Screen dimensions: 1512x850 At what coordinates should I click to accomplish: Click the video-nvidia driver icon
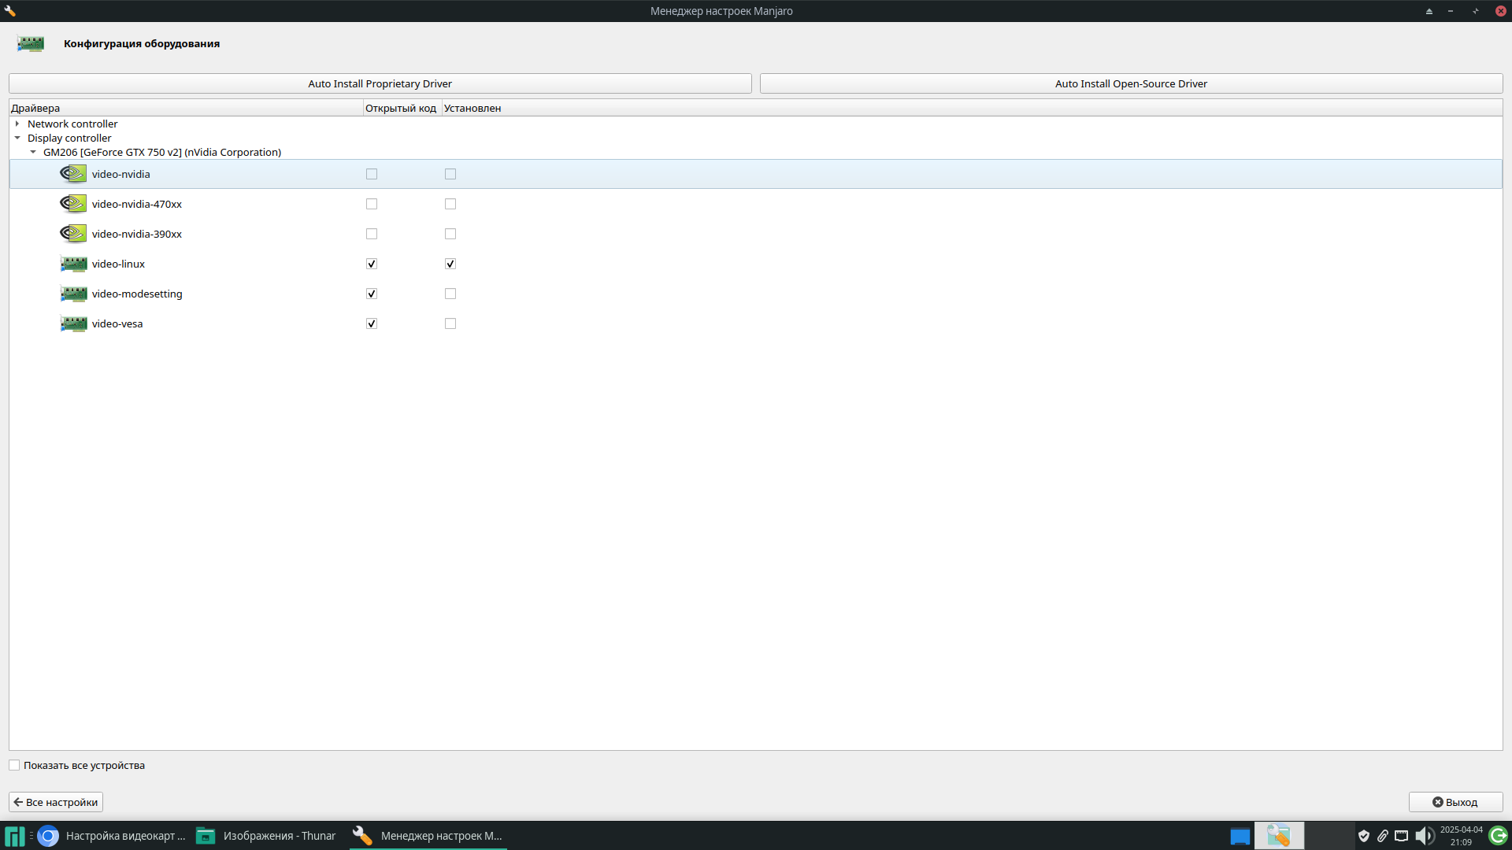pyautogui.click(x=73, y=174)
